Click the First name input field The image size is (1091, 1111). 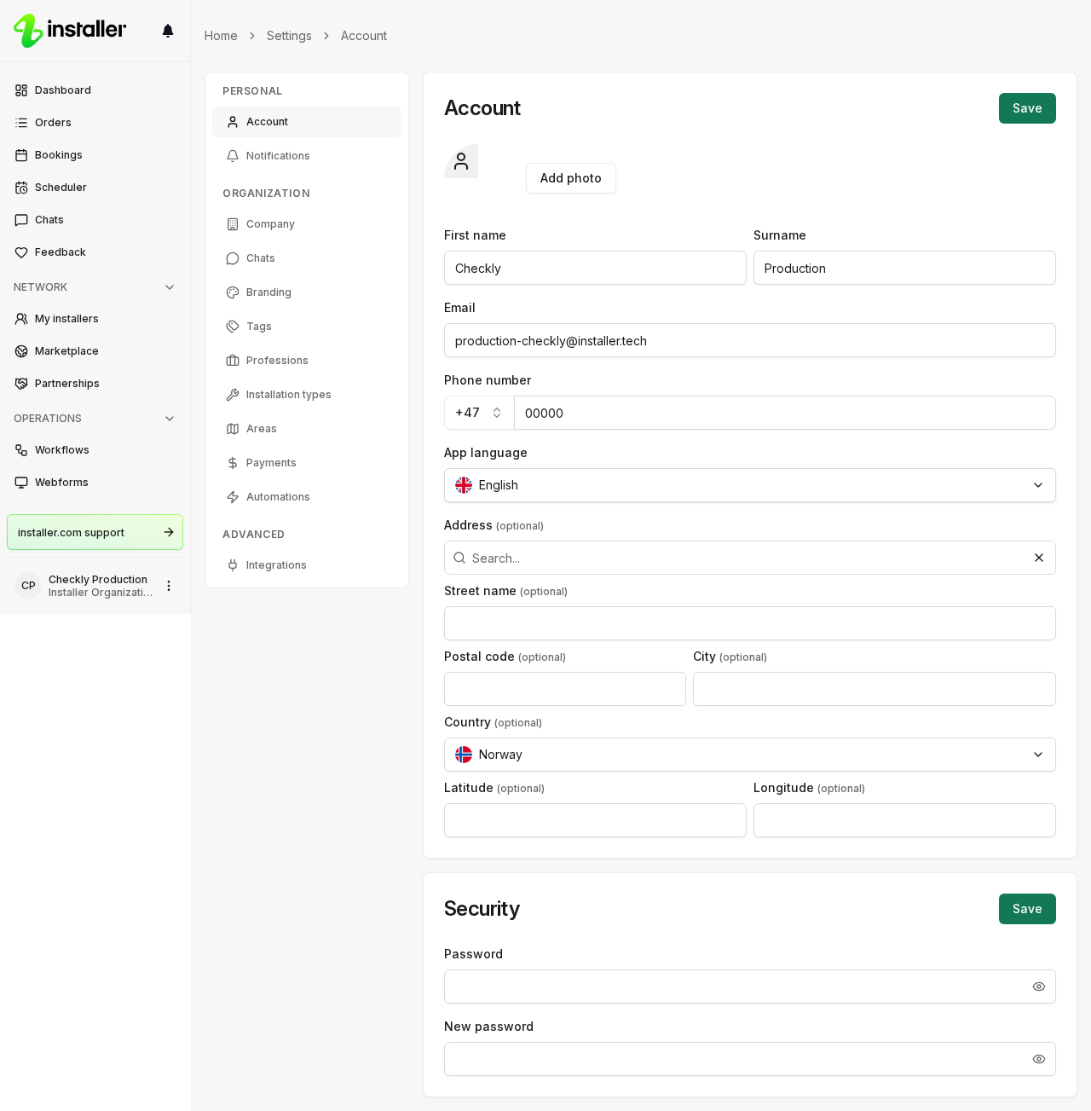coord(595,268)
